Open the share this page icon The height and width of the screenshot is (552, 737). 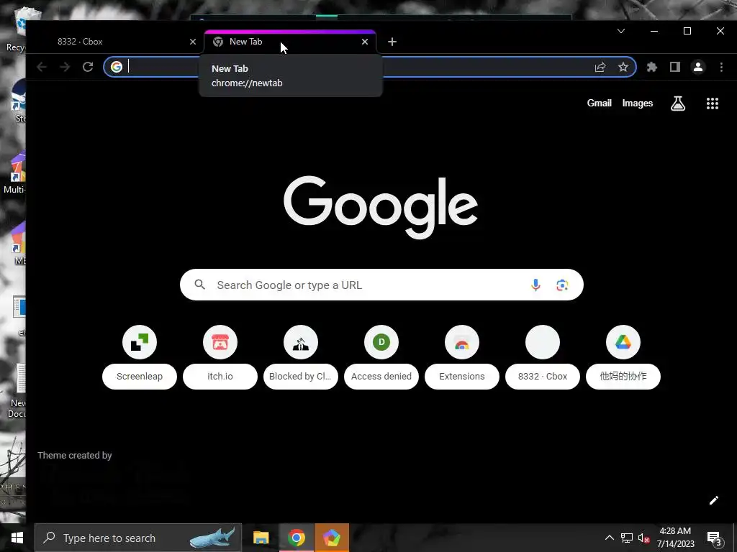pos(600,67)
